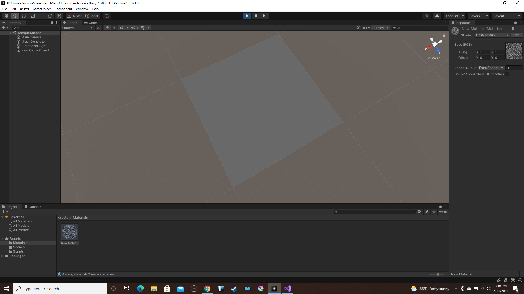This screenshot has height=294, width=524.
Task: Search by type icon in Project panel
Action: pyautogui.click(x=420, y=212)
